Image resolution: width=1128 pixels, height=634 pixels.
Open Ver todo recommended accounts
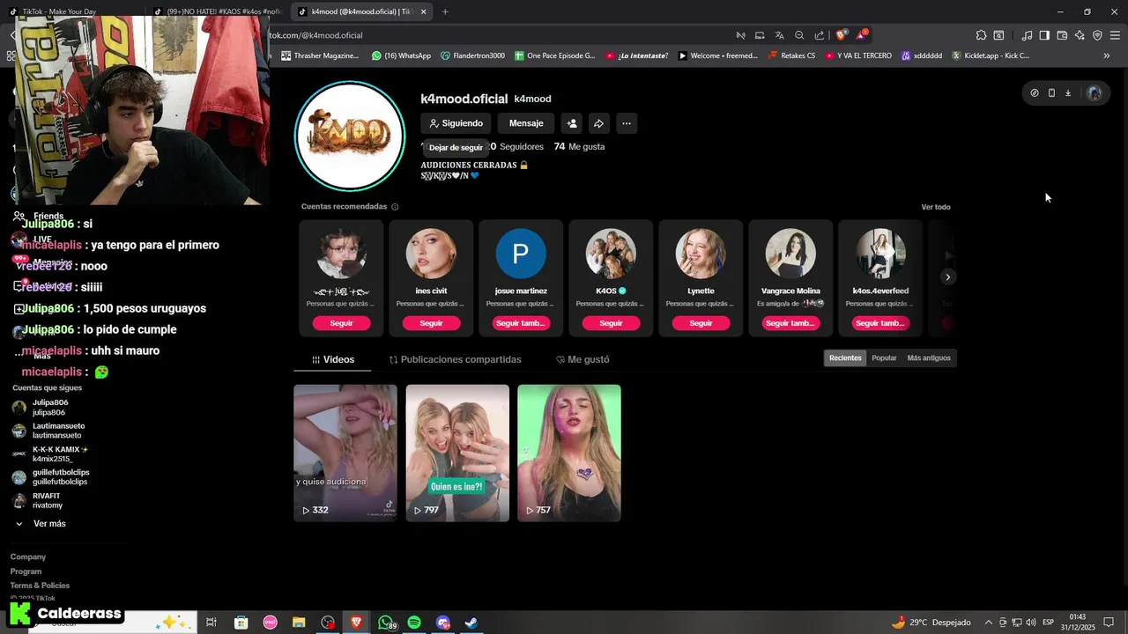click(936, 207)
